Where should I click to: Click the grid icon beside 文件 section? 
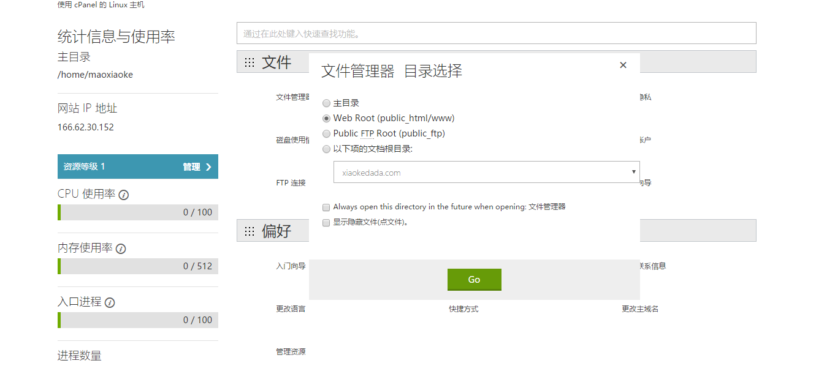click(x=250, y=62)
